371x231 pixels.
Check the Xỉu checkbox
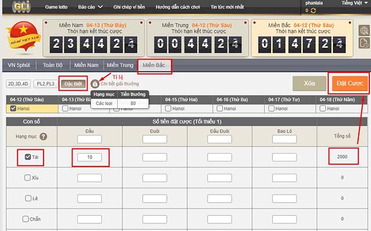coord(27,177)
